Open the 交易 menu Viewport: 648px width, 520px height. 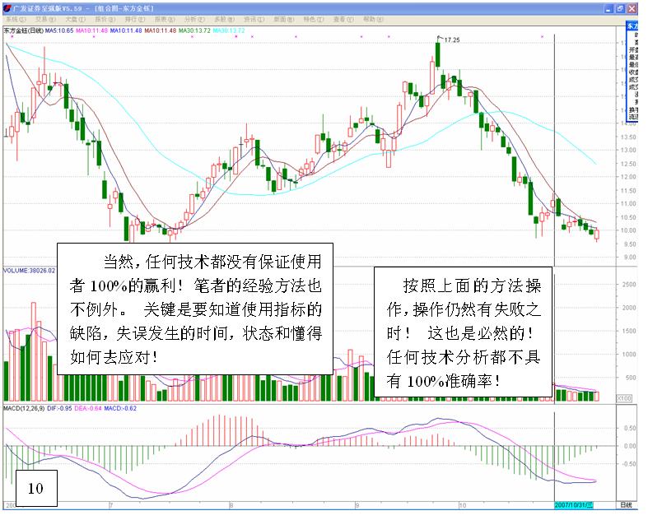click(45, 20)
